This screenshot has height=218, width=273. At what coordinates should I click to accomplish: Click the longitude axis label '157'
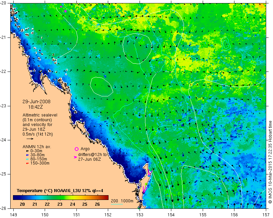pos(266,215)
